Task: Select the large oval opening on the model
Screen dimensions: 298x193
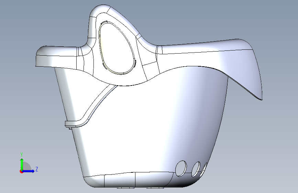Action: 117,48
